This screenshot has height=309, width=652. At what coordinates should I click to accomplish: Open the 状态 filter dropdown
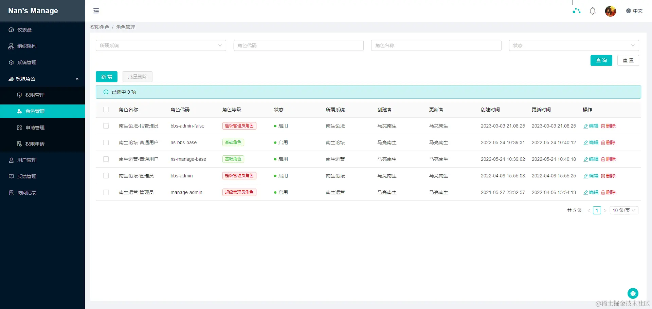pyautogui.click(x=574, y=45)
